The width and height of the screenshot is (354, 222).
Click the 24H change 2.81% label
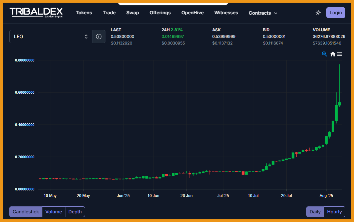172,30
